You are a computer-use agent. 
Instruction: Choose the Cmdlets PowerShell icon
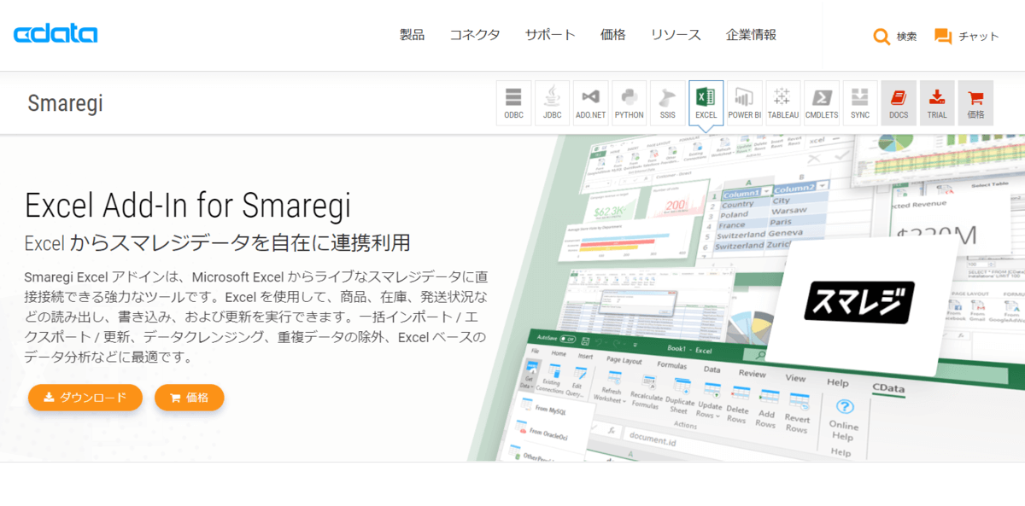(822, 103)
